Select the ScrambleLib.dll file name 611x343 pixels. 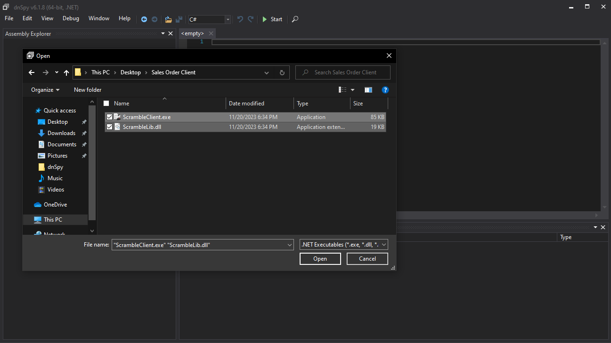tap(142, 127)
